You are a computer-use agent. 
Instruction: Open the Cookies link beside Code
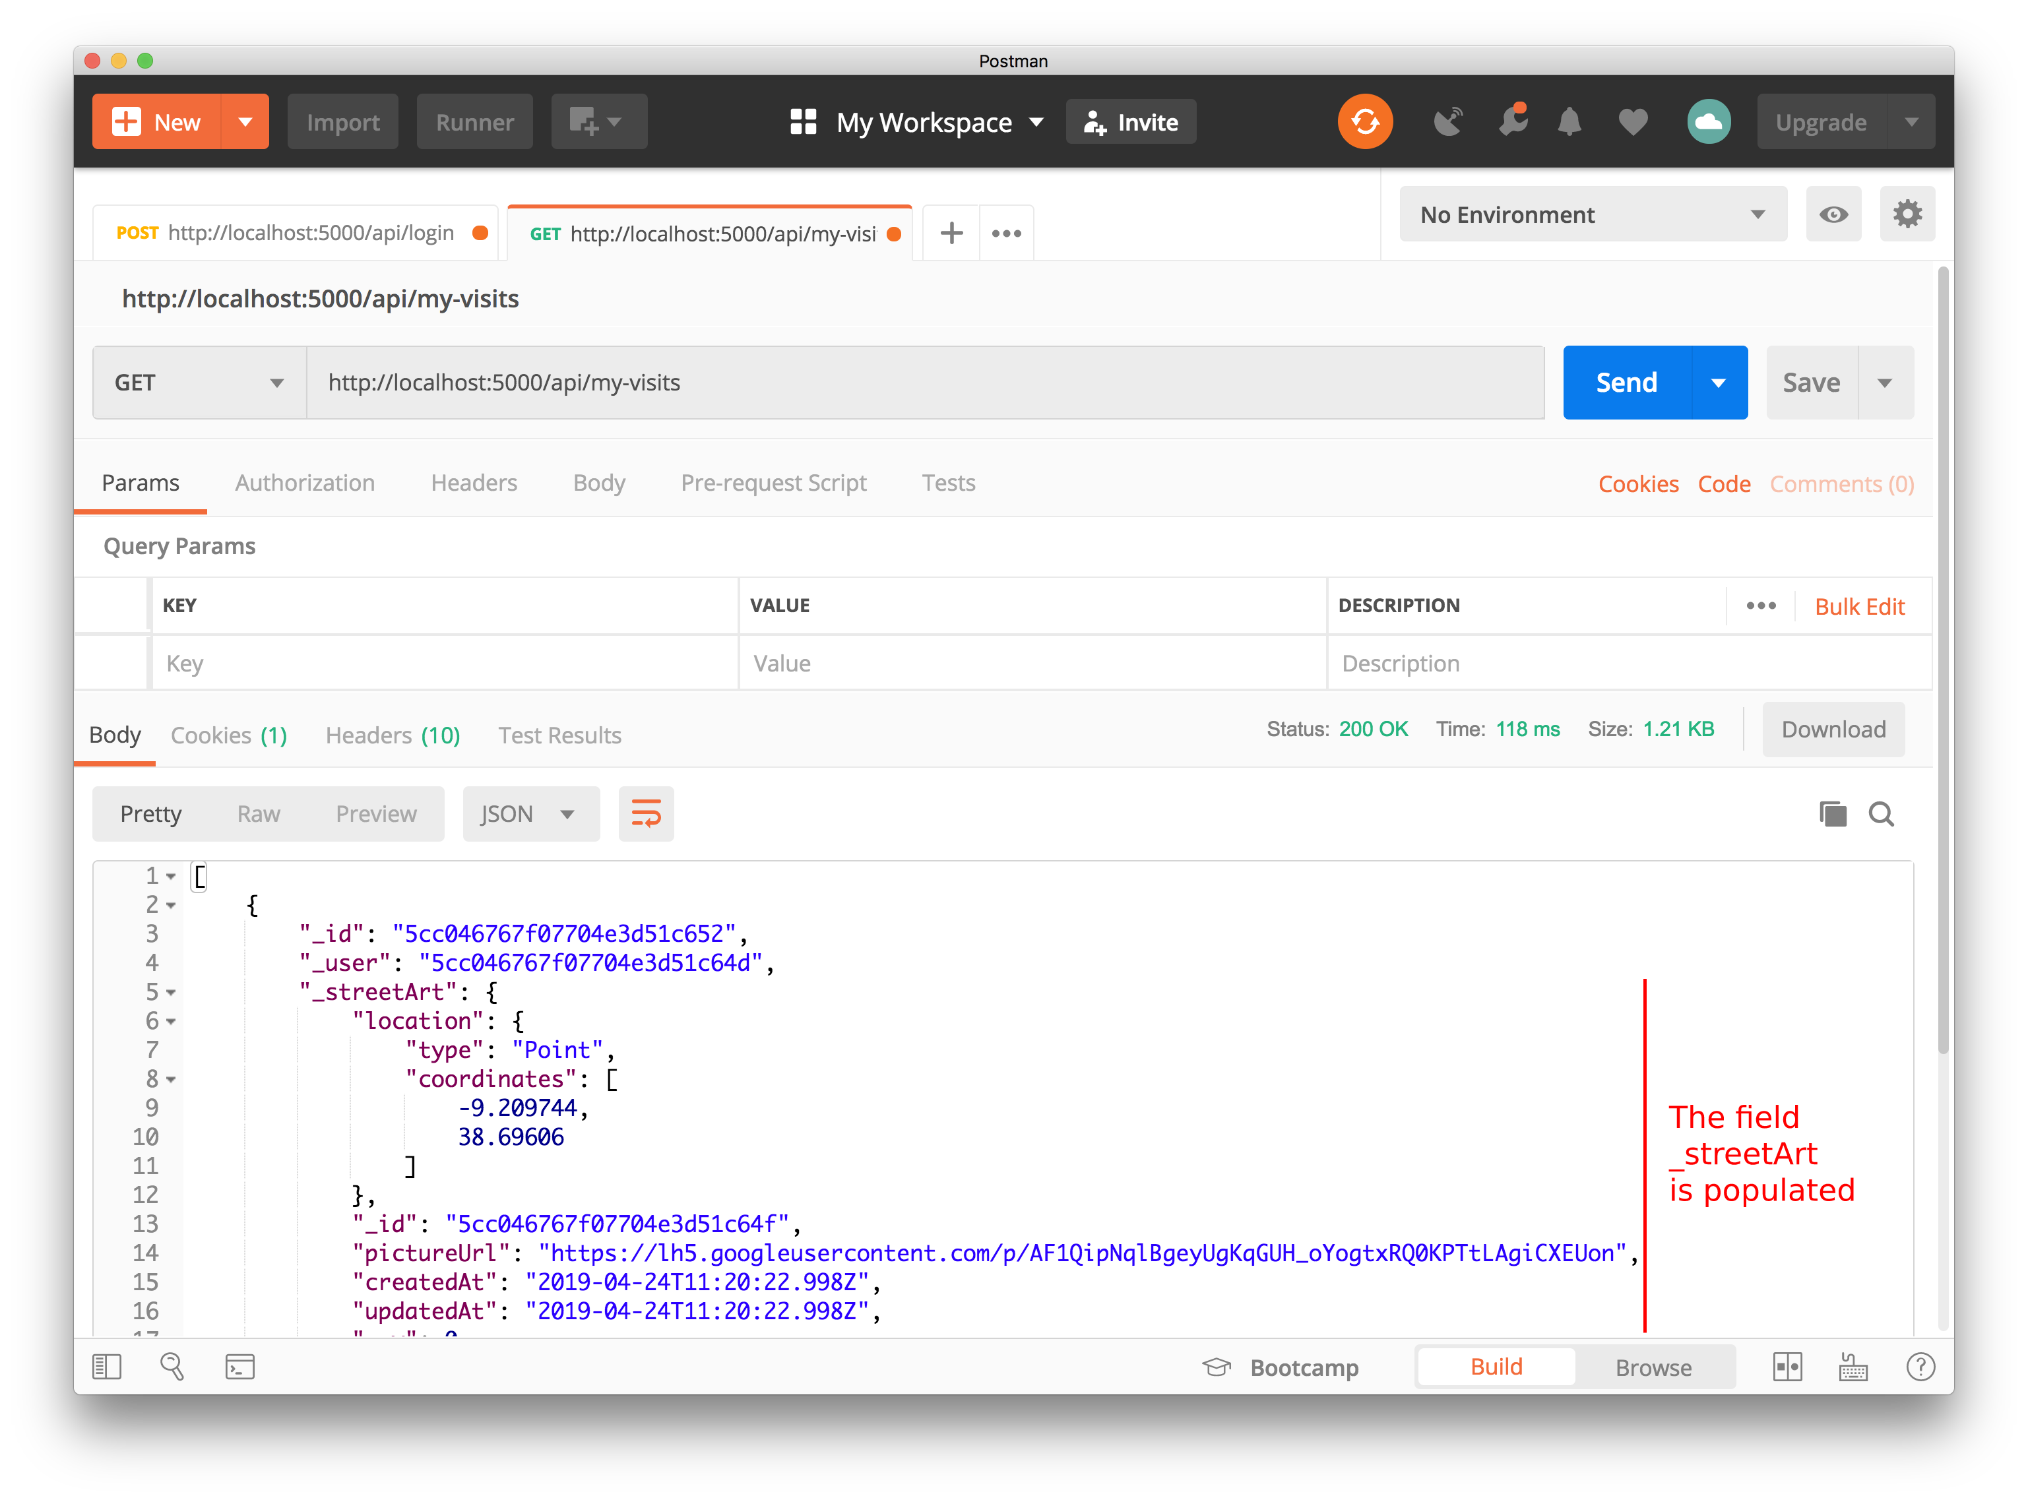1637,484
